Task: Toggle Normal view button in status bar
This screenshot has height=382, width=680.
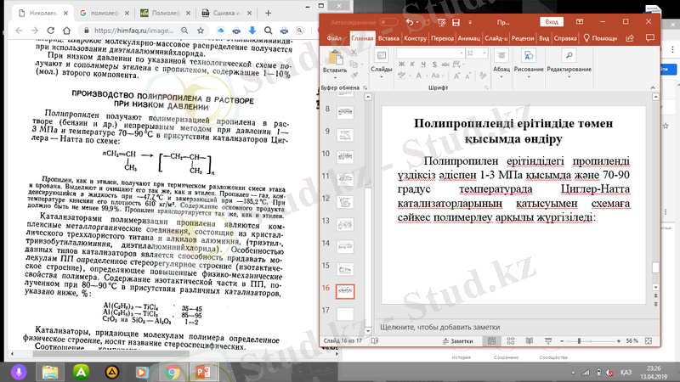Action: coord(491,340)
